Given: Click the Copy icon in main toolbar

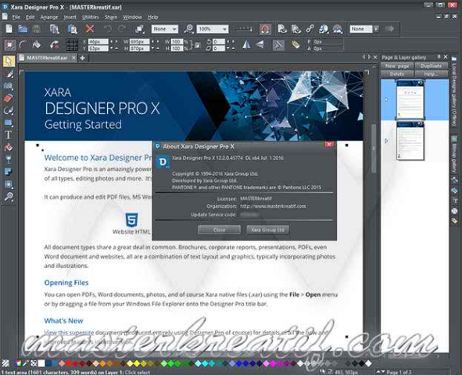Looking at the screenshot, I should tap(54, 29).
